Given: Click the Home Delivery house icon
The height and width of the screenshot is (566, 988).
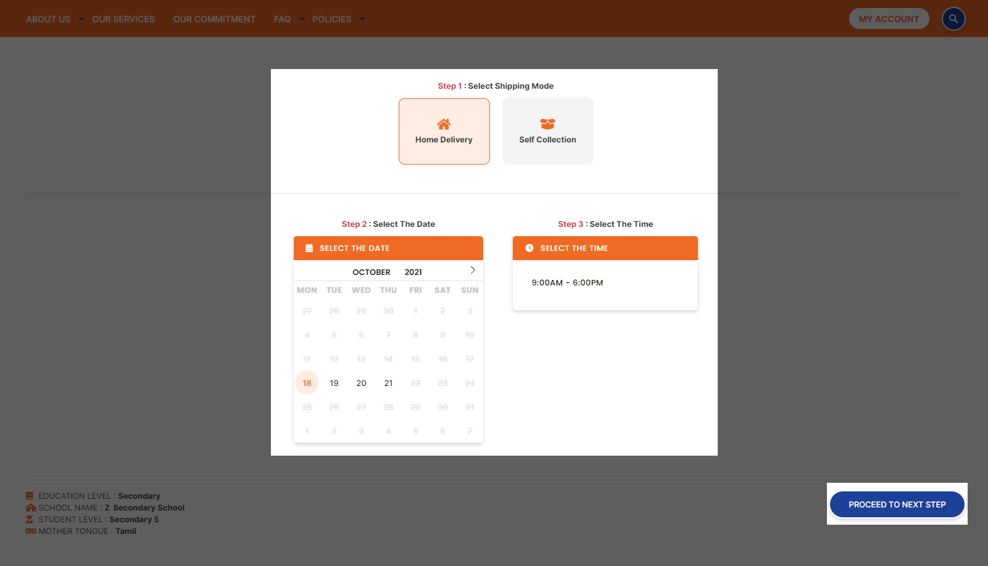Looking at the screenshot, I should click(x=444, y=124).
